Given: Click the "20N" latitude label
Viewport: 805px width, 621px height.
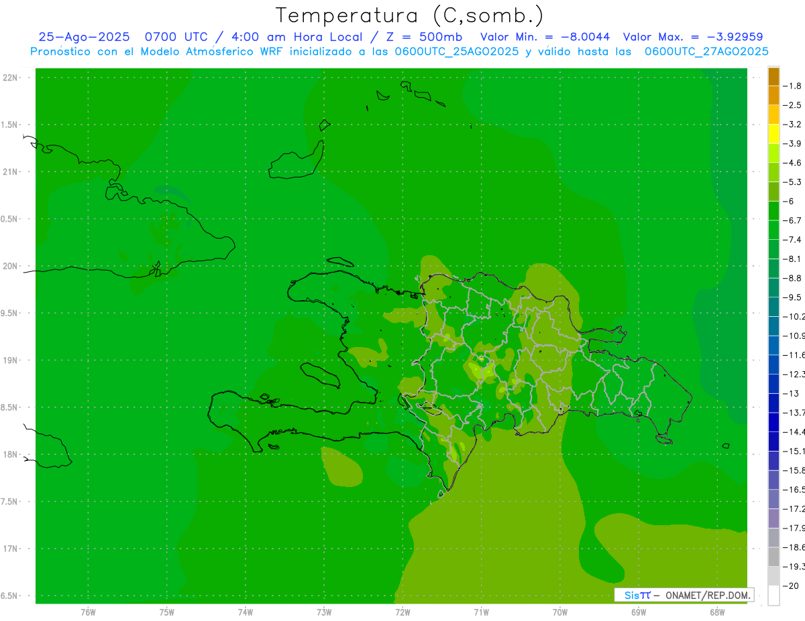Looking at the screenshot, I should point(11,266).
